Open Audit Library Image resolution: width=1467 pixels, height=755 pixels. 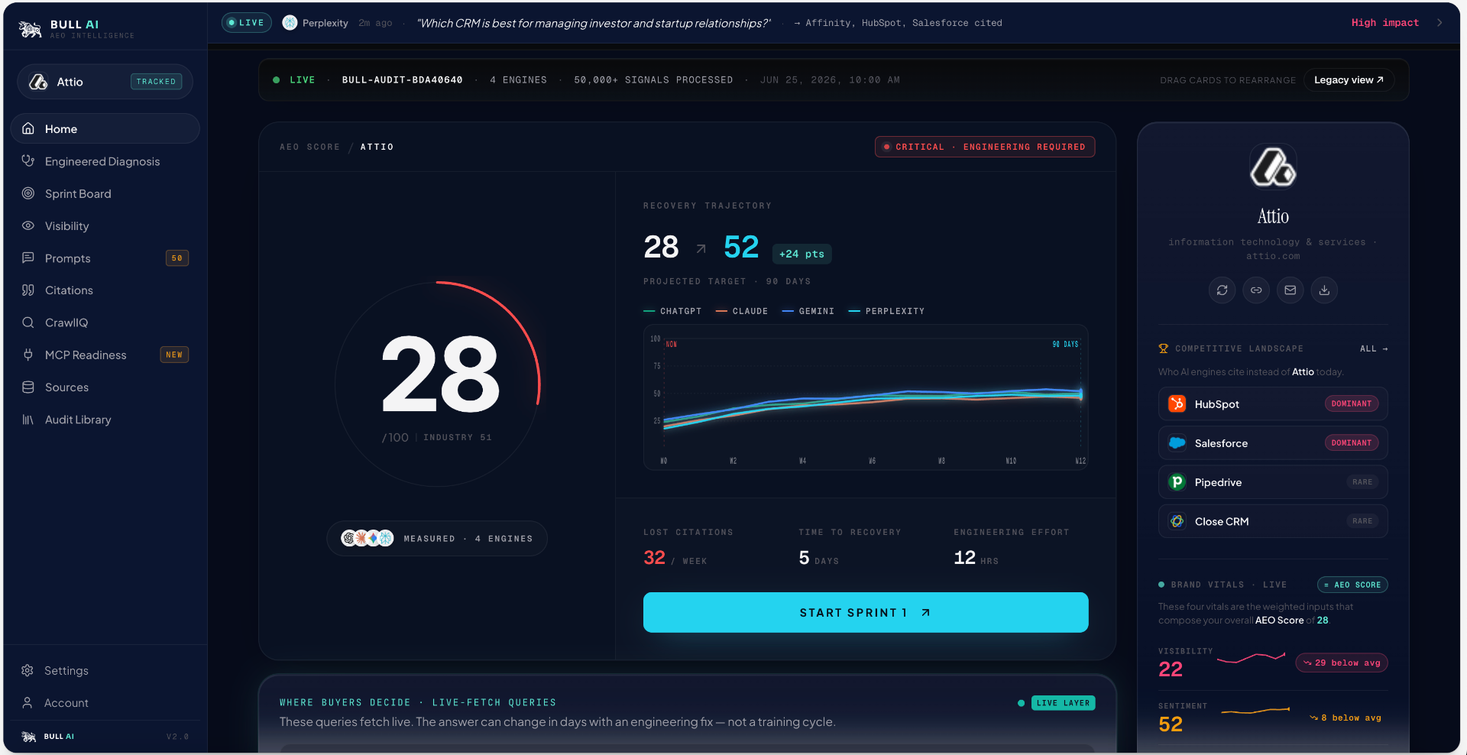[105, 420]
